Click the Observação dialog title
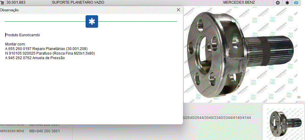 pyautogui.click(x=9, y=10)
